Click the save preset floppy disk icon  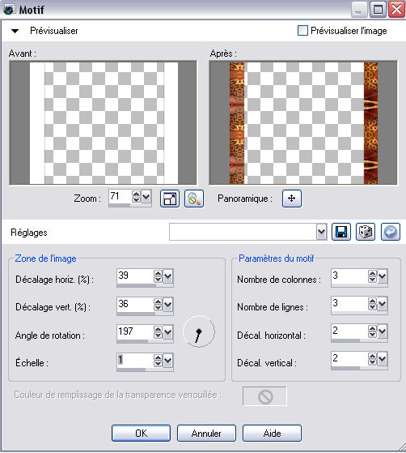(341, 232)
